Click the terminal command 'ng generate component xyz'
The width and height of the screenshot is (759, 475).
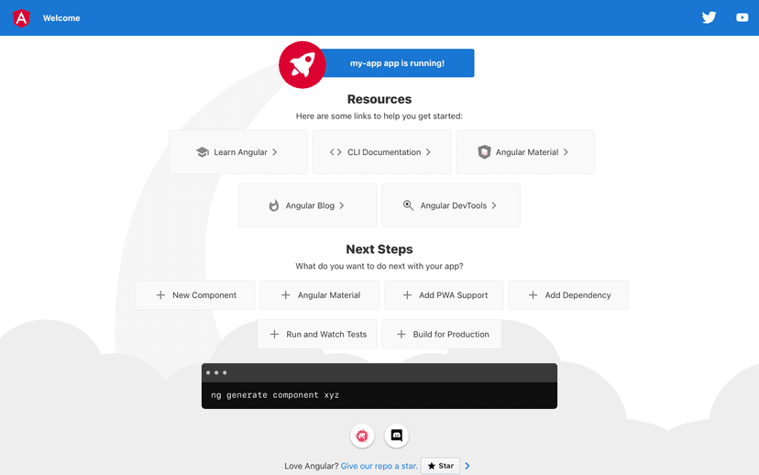coord(275,395)
